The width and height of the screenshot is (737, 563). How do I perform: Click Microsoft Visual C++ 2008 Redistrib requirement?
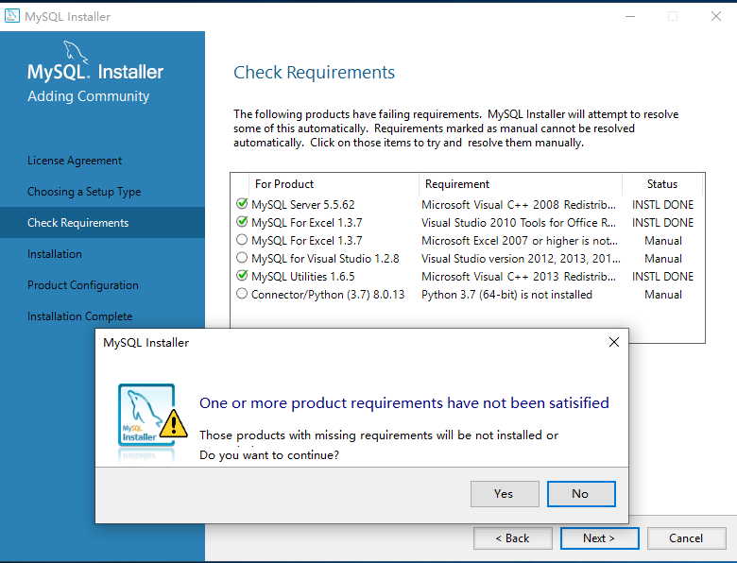click(519, 205)
